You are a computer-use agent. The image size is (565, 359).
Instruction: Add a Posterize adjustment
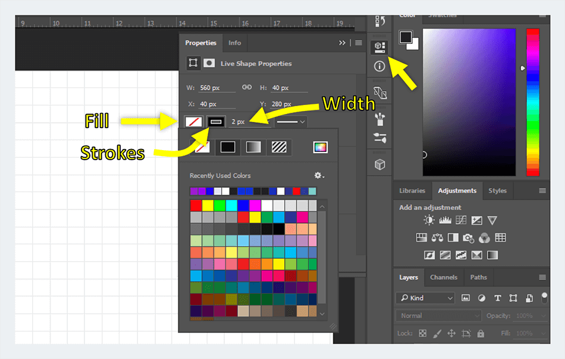445,255
